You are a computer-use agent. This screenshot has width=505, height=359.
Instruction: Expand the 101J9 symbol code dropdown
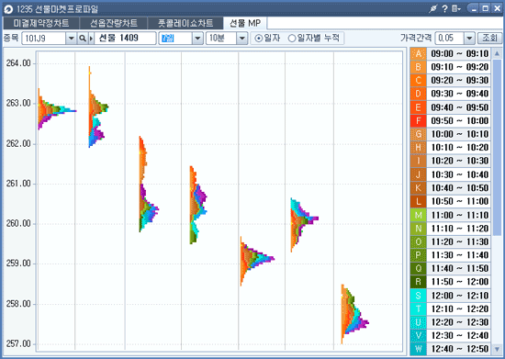(71, 39)
